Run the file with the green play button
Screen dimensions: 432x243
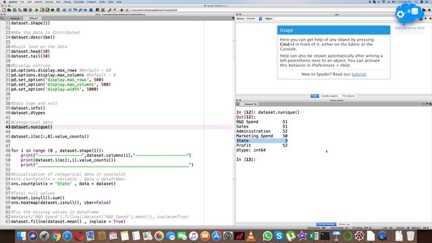36,10
